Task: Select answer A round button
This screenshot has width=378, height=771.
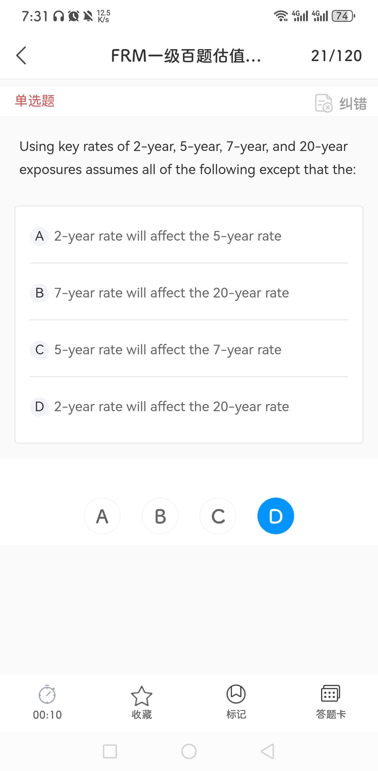Action: coord(102,516)
